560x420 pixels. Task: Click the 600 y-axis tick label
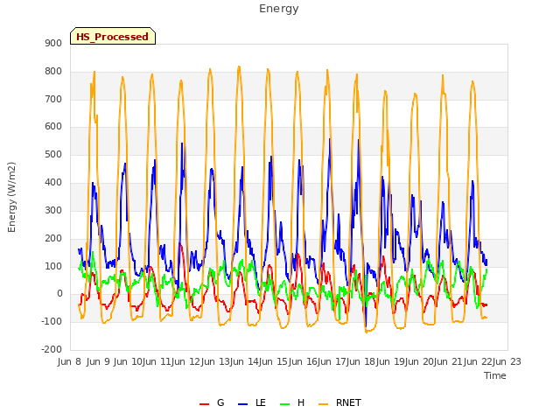coord(53,127)
